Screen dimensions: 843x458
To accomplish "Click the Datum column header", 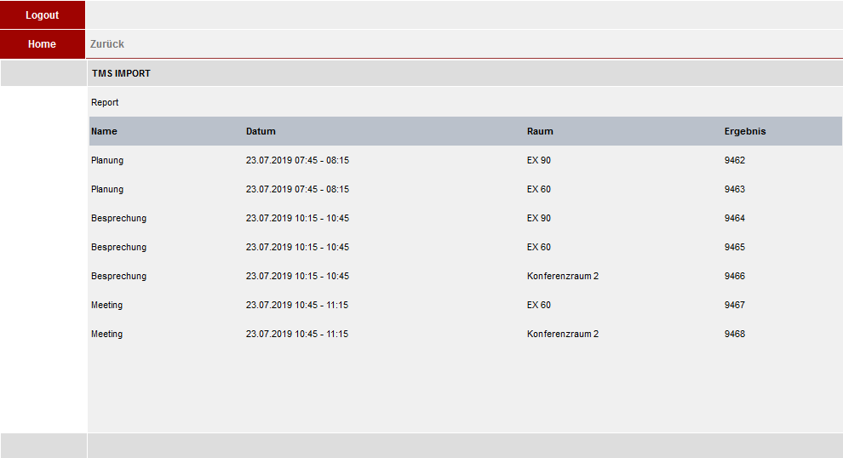I will point(261,131).
